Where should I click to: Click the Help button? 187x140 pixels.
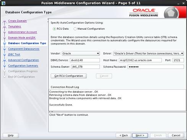click(11, 135)
